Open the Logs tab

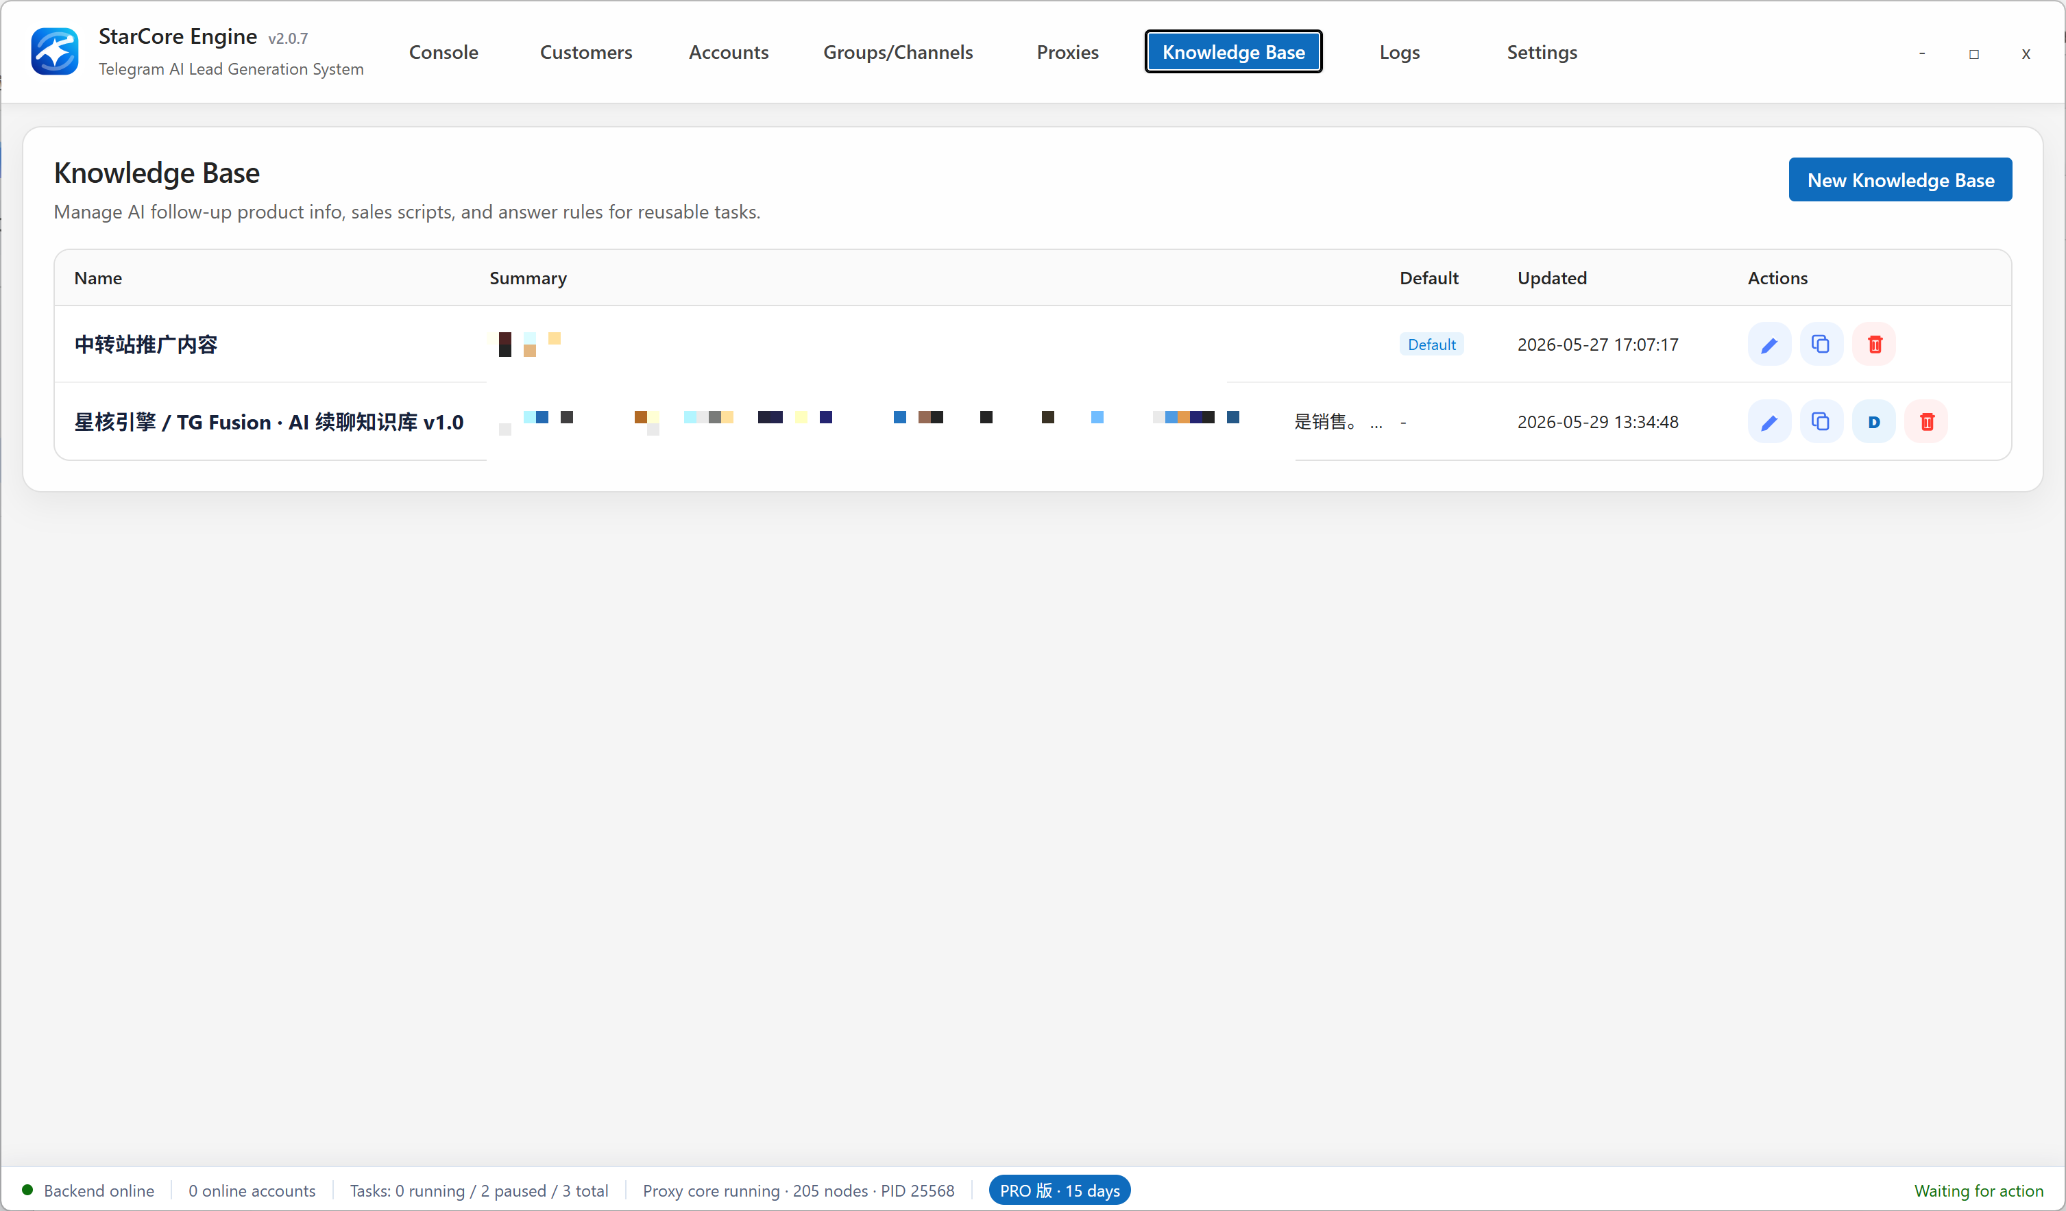coord(1400,51)
